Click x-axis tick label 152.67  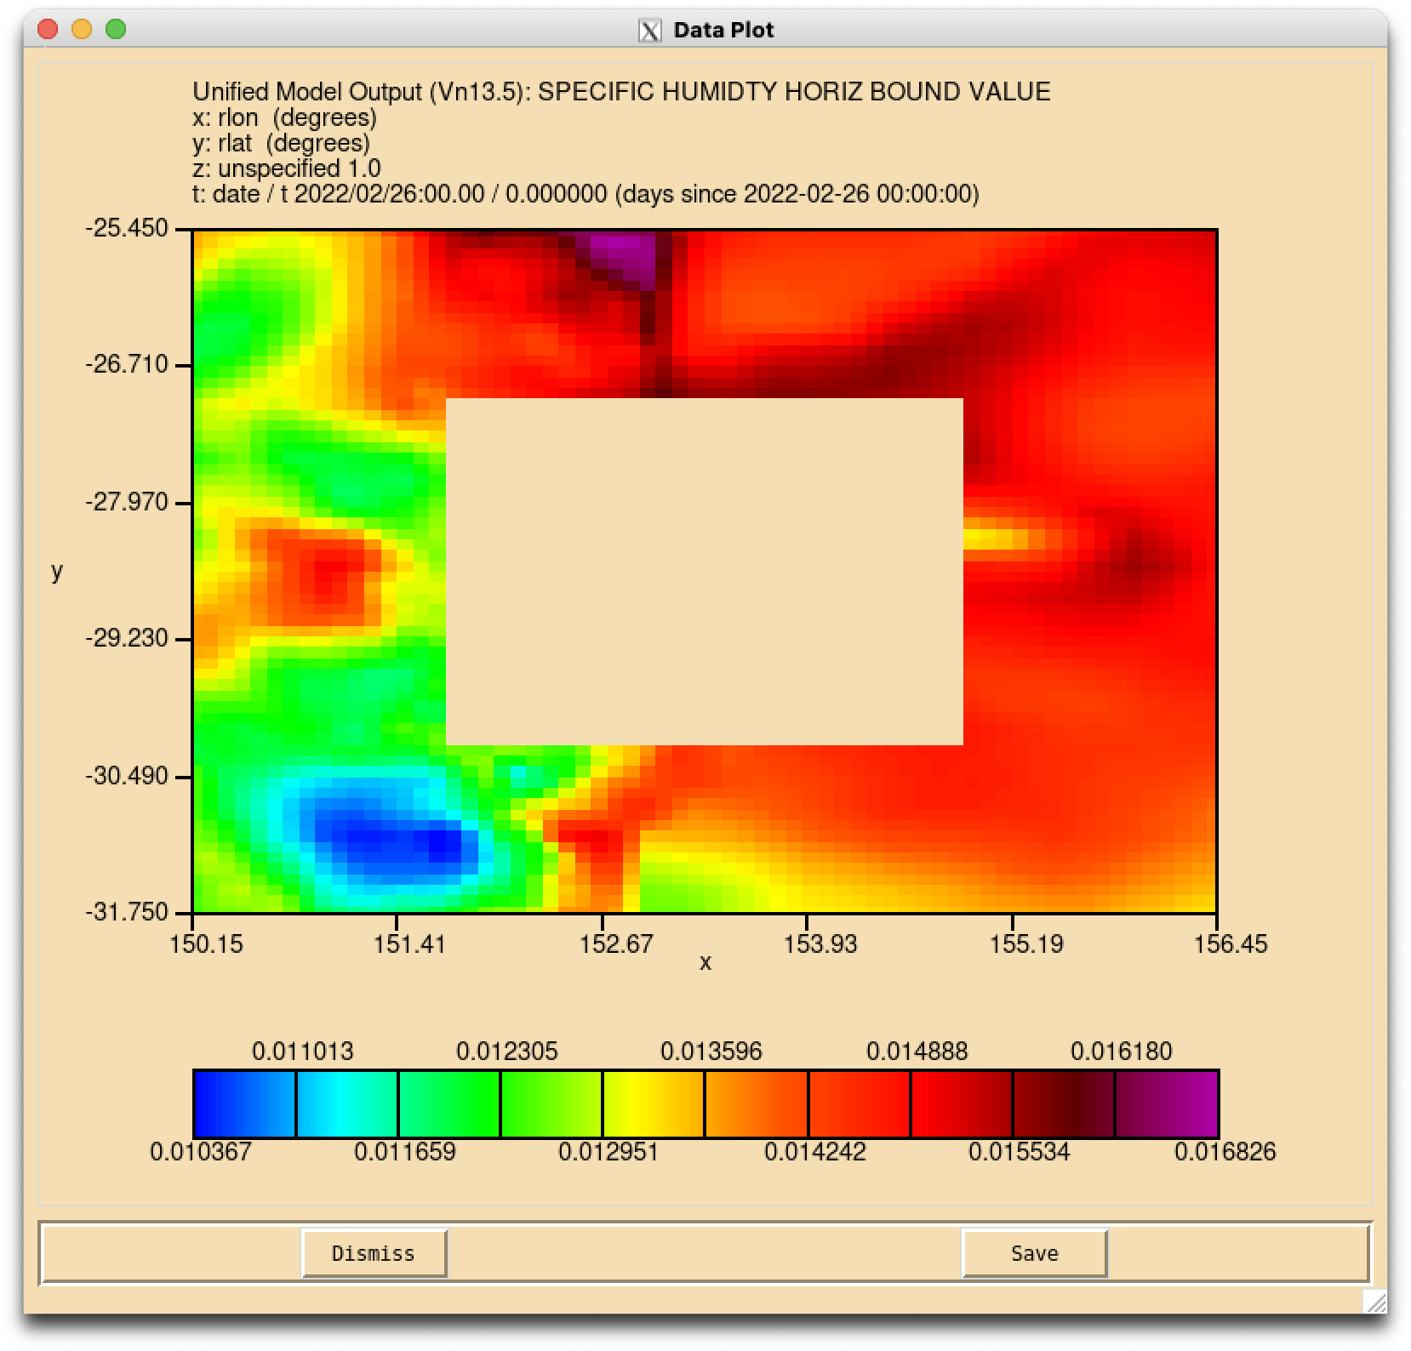[616, 943]
